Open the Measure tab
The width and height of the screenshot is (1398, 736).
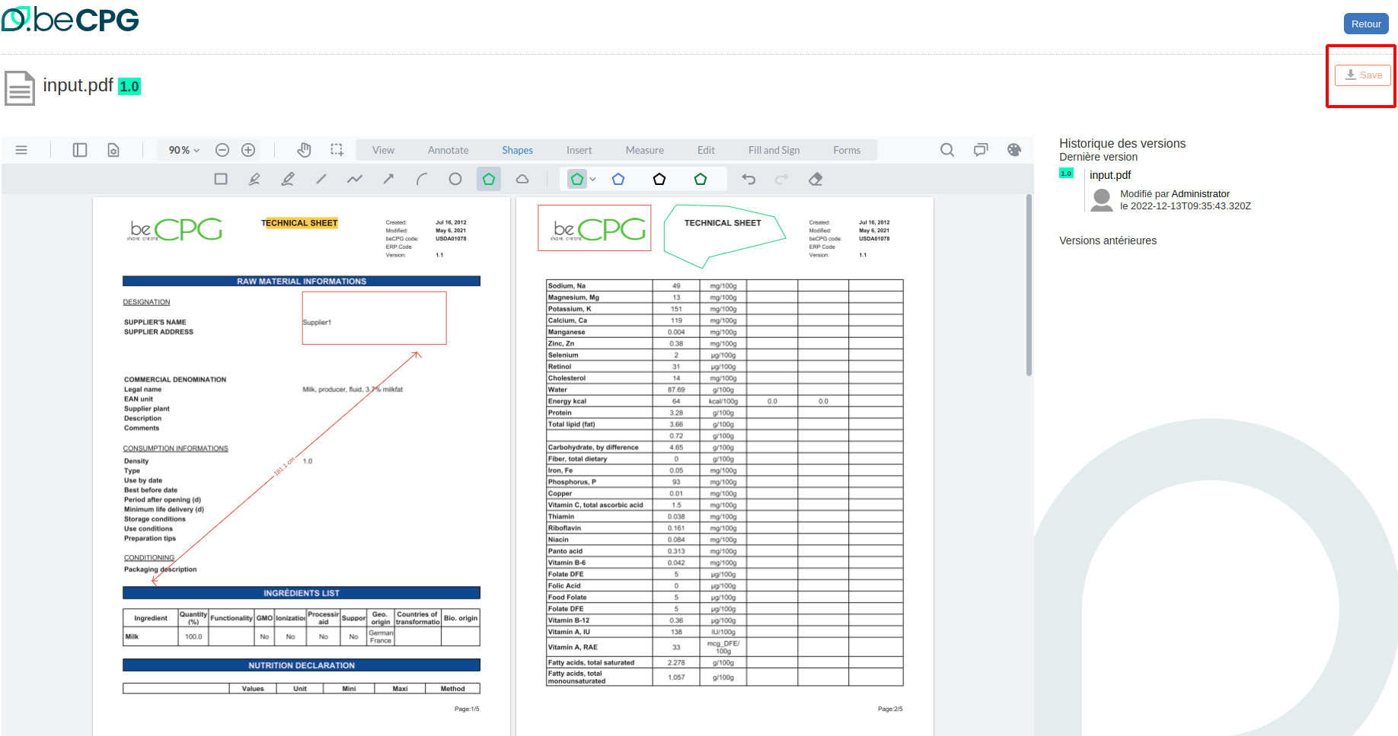click(645, 150)
